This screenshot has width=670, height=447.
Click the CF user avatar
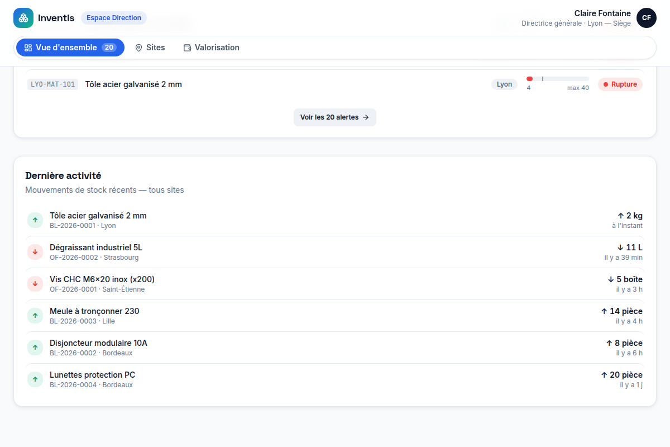(x=646, y=18)
